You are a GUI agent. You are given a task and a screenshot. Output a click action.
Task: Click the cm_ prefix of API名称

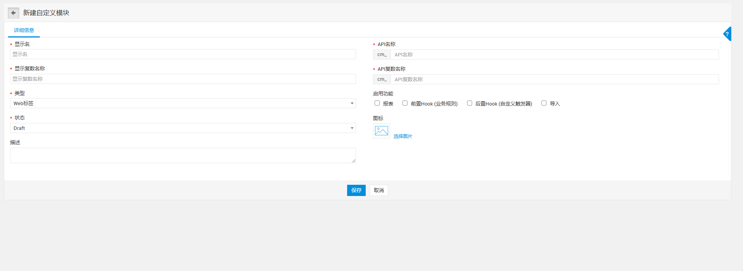[x=382, y=55]
